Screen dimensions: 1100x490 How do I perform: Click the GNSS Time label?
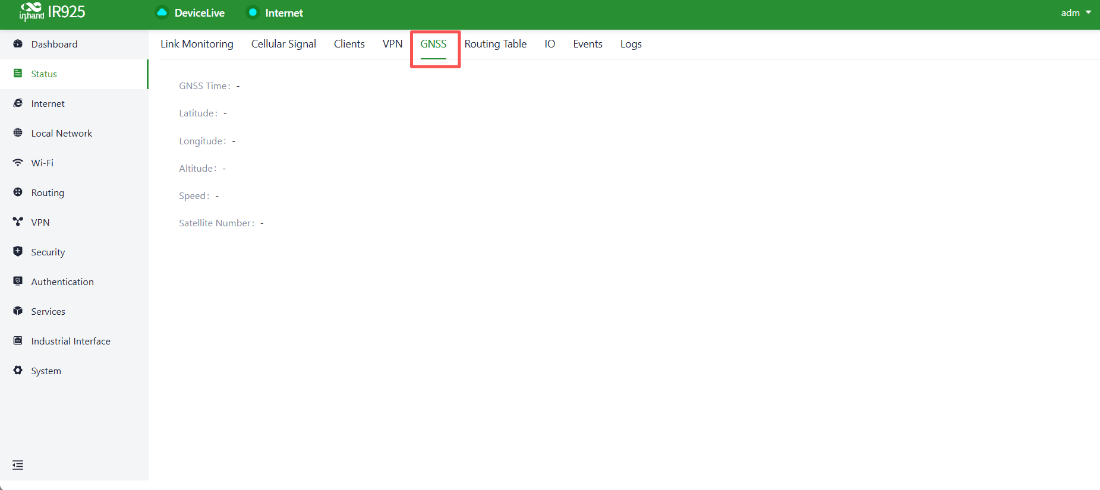[204, 86]
